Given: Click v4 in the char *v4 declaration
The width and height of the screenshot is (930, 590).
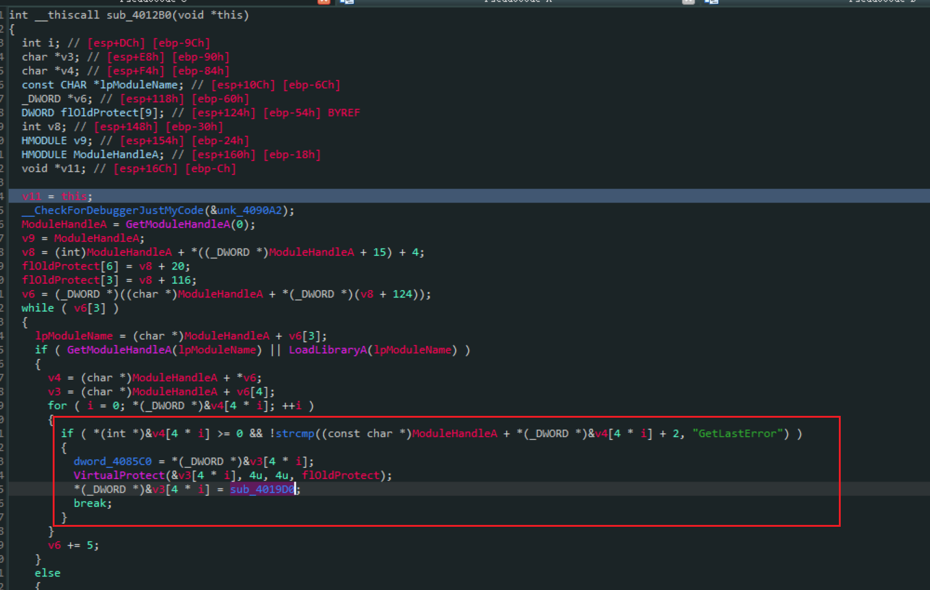Looking at the screenshot, I should click(67, 71).
